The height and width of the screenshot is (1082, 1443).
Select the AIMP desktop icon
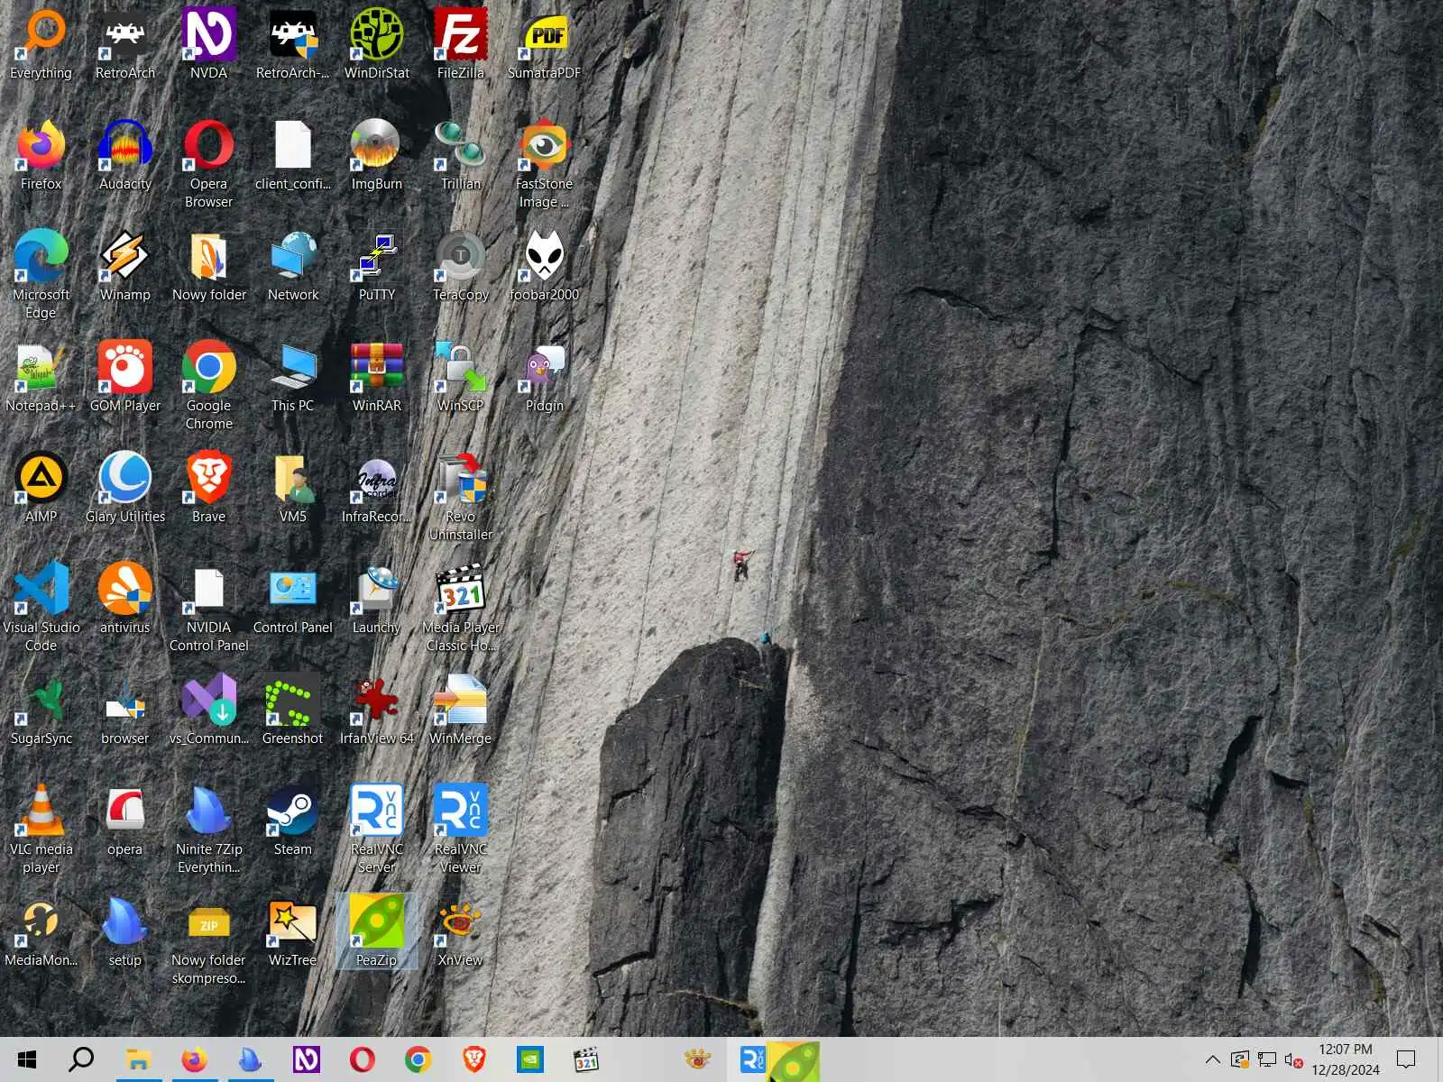coord(41,487)
